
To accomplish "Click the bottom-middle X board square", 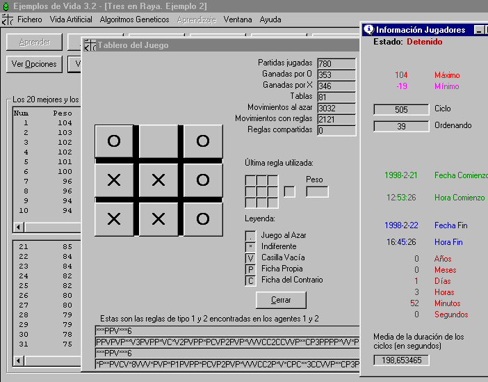I will pyautogui.click(x=158, y=219).
